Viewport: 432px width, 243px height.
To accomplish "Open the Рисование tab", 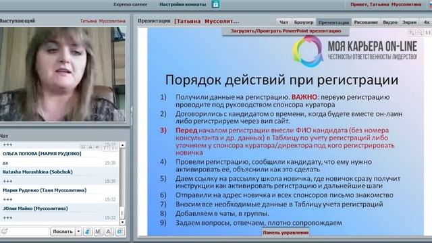I will pyautogui.click(x=366, y=22).
